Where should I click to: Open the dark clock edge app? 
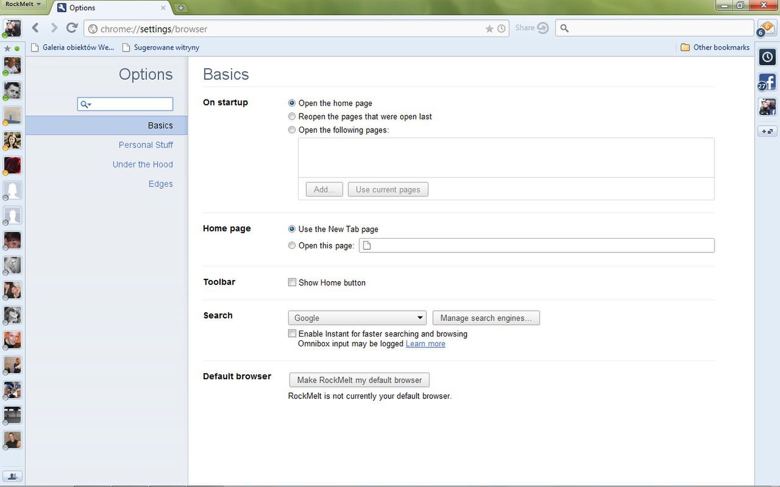point(767,57)
